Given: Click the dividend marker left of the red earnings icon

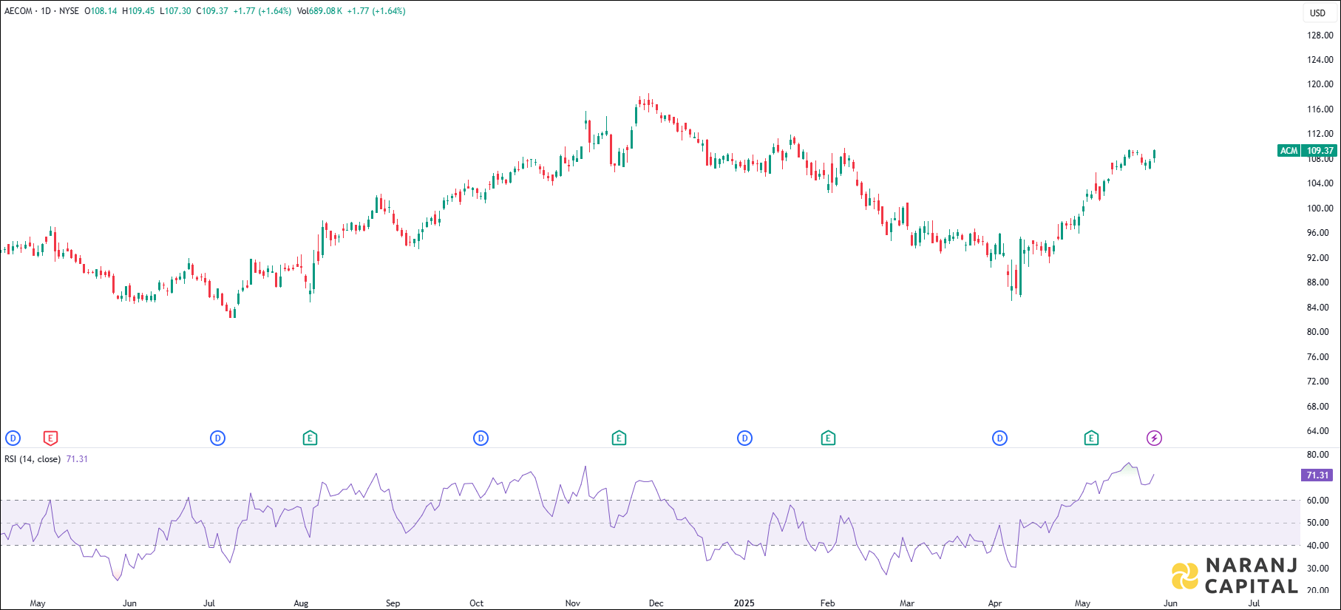Looking at the screenshot, I should 13,438.
